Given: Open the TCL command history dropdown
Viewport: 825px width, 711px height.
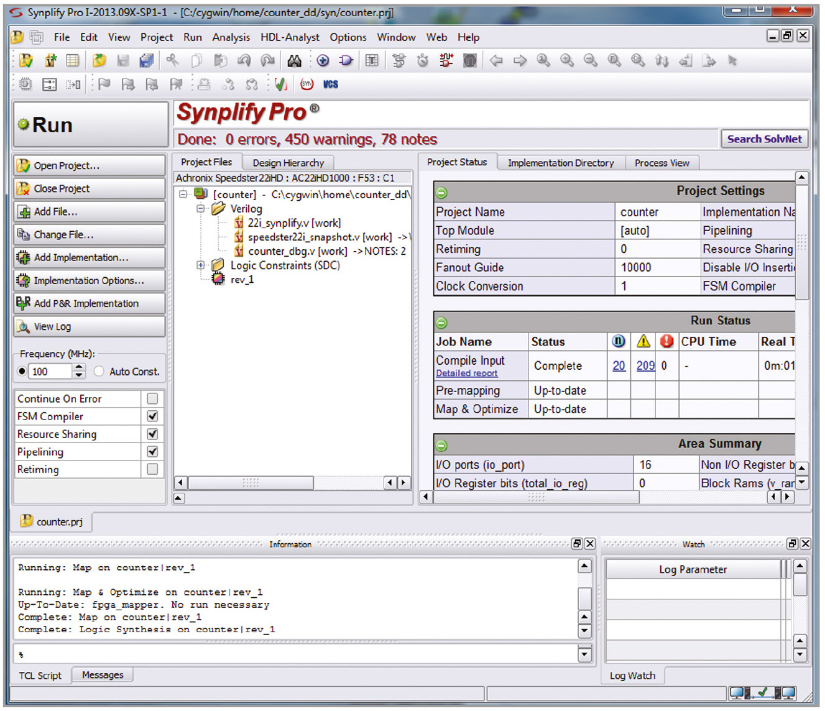Looking at the screenshot, I should coord(584,654).
